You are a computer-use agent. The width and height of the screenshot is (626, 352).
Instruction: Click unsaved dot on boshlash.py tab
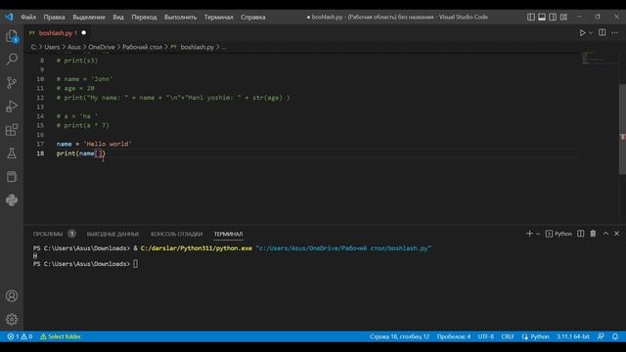(84, 32)
